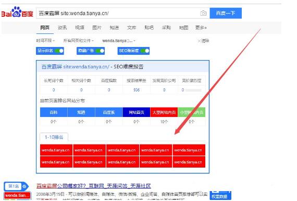Click the dark blue 网站首页 header

(x=137, y=112)
